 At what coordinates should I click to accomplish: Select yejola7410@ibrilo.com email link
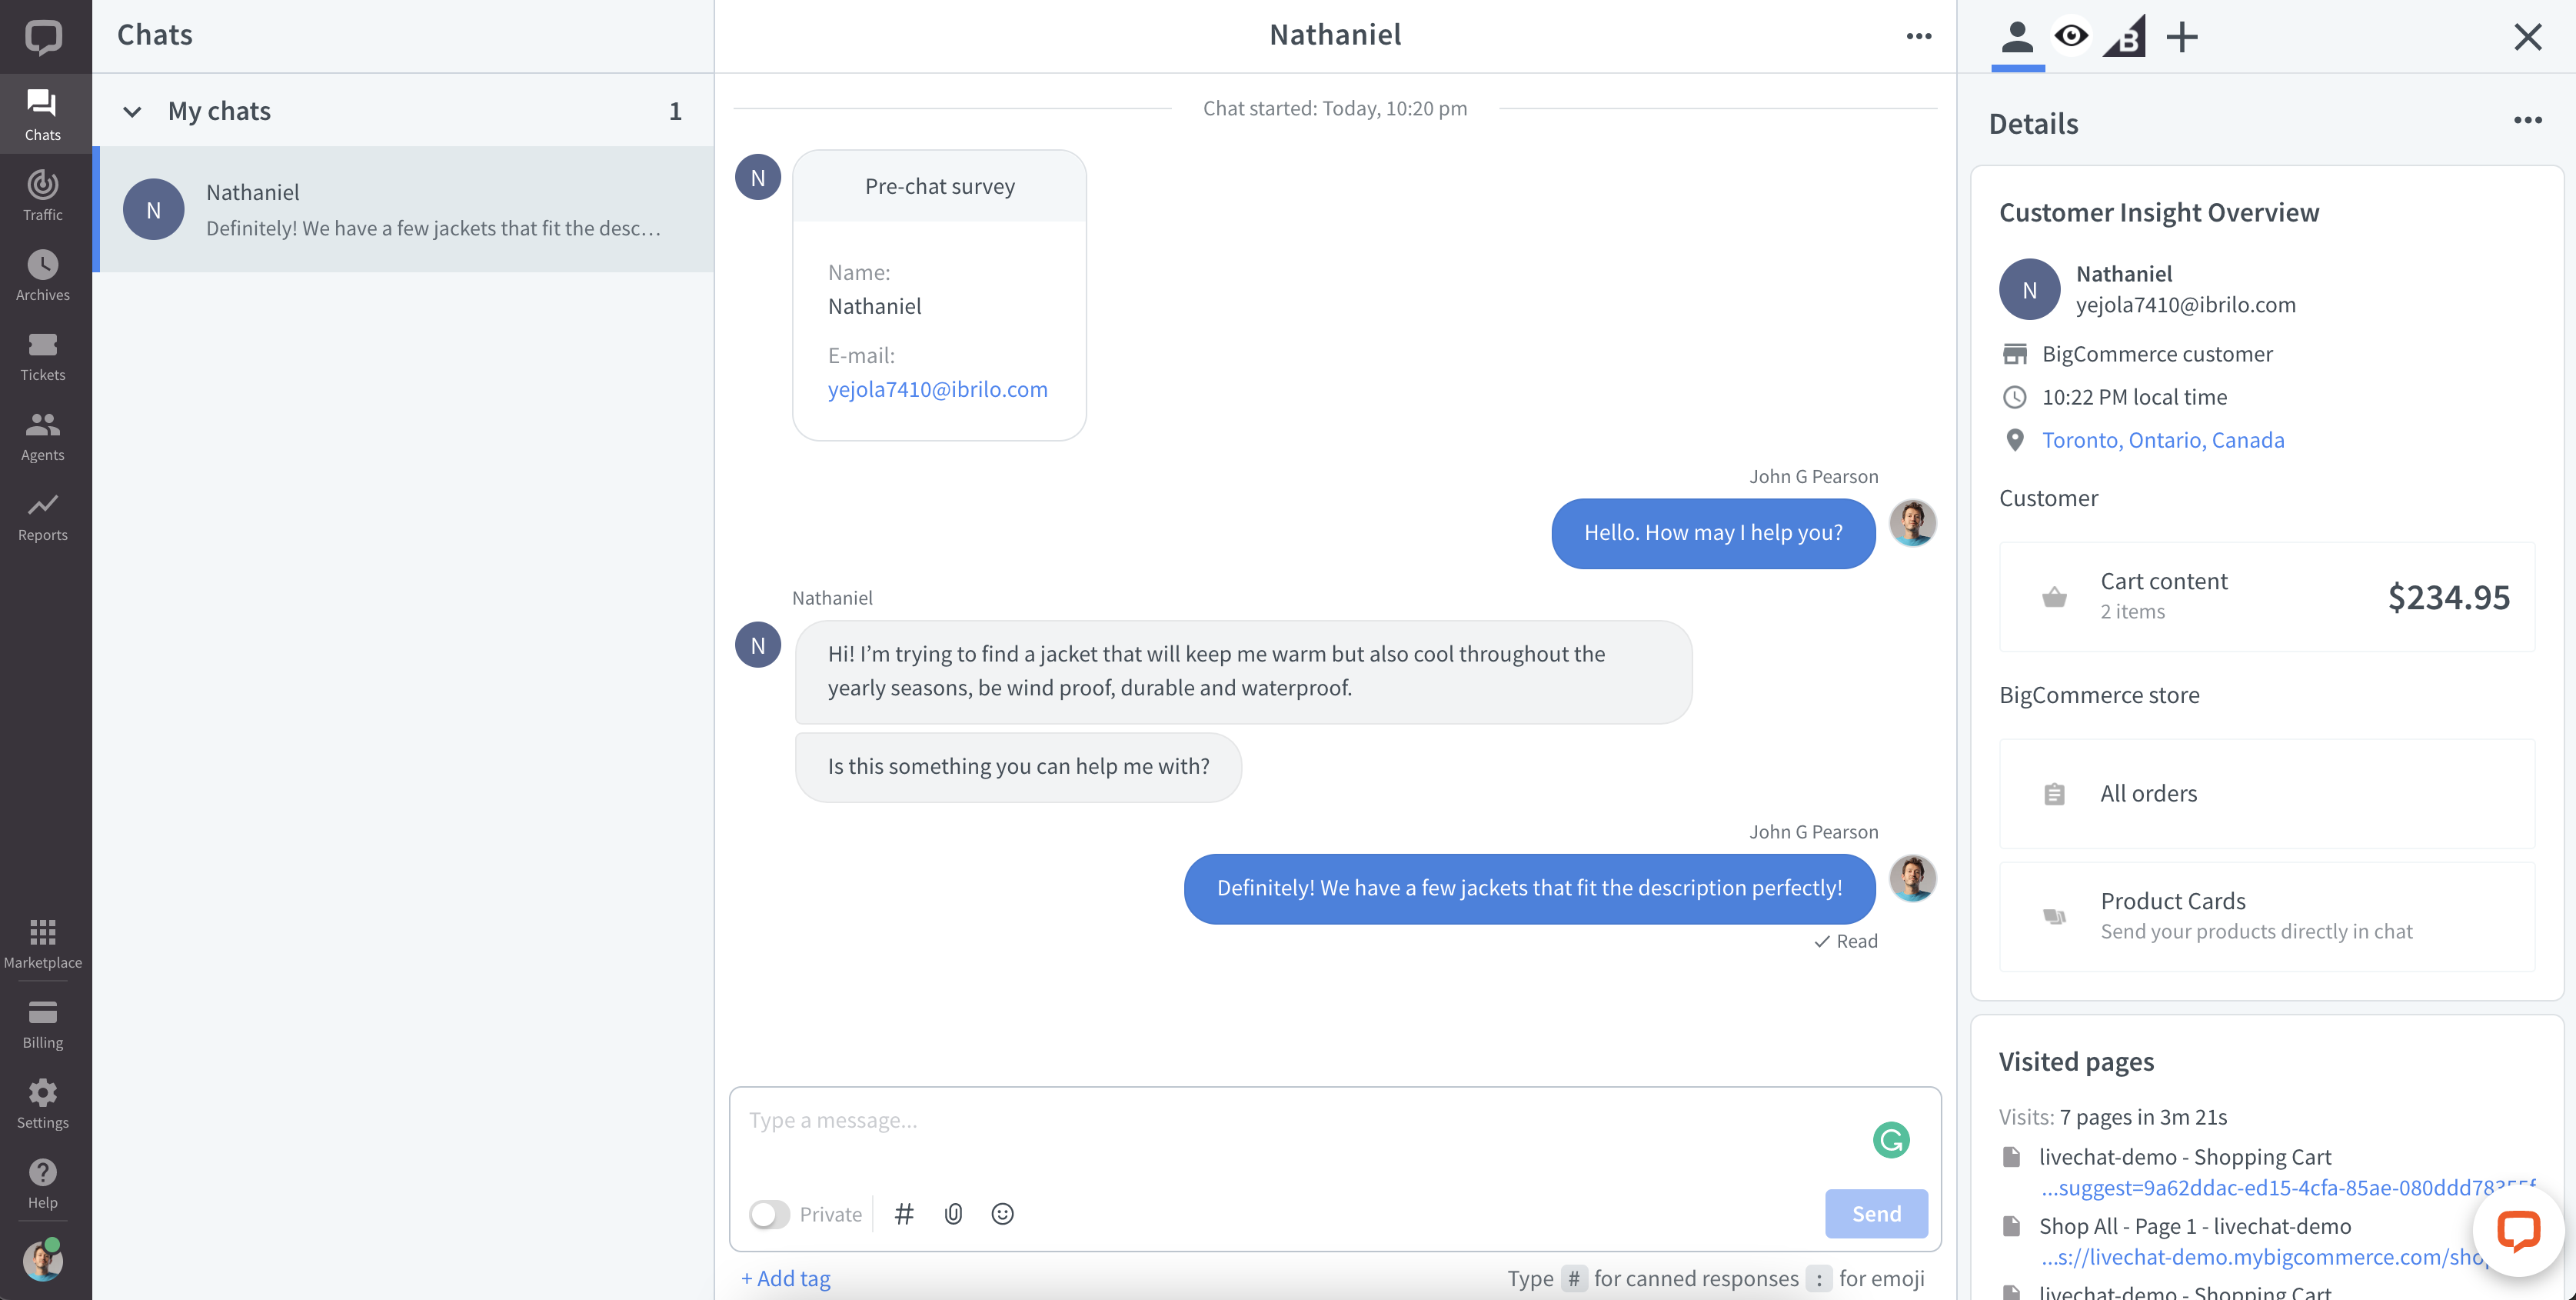click(x=937, y=388)
